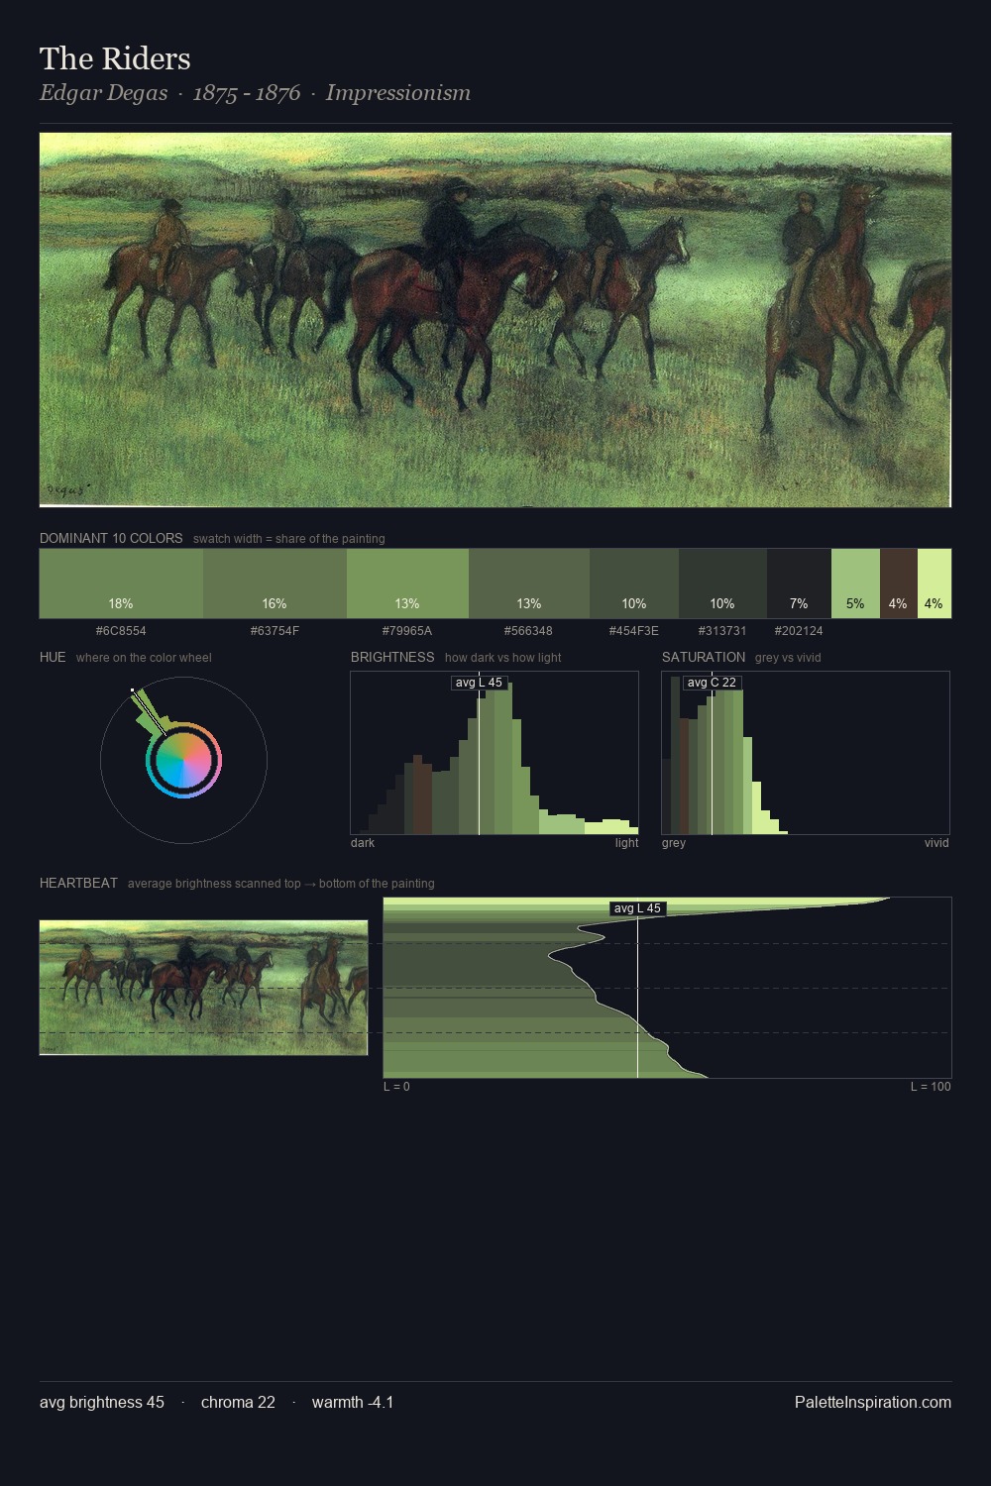The height and width of the screenshot is (1486, 991).
Task: Click hex code text '#6C8554'
Action: (121, 631)
